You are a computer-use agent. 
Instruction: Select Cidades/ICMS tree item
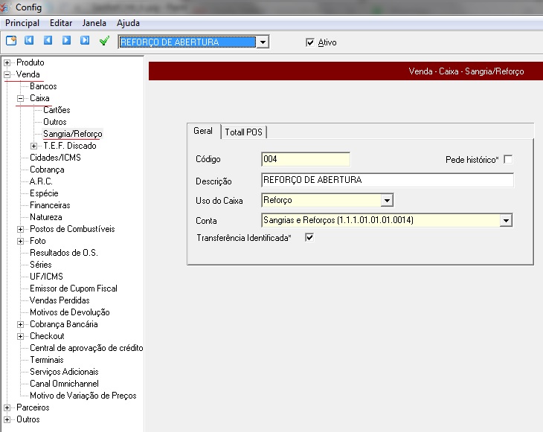[55, 158]
